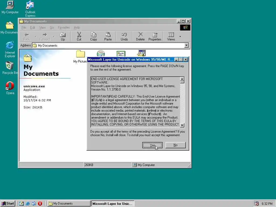The height and width of the screenshot is (207, 276).
Task: Launch Internet Explorer from quick launch
Action: coord(28,203)
